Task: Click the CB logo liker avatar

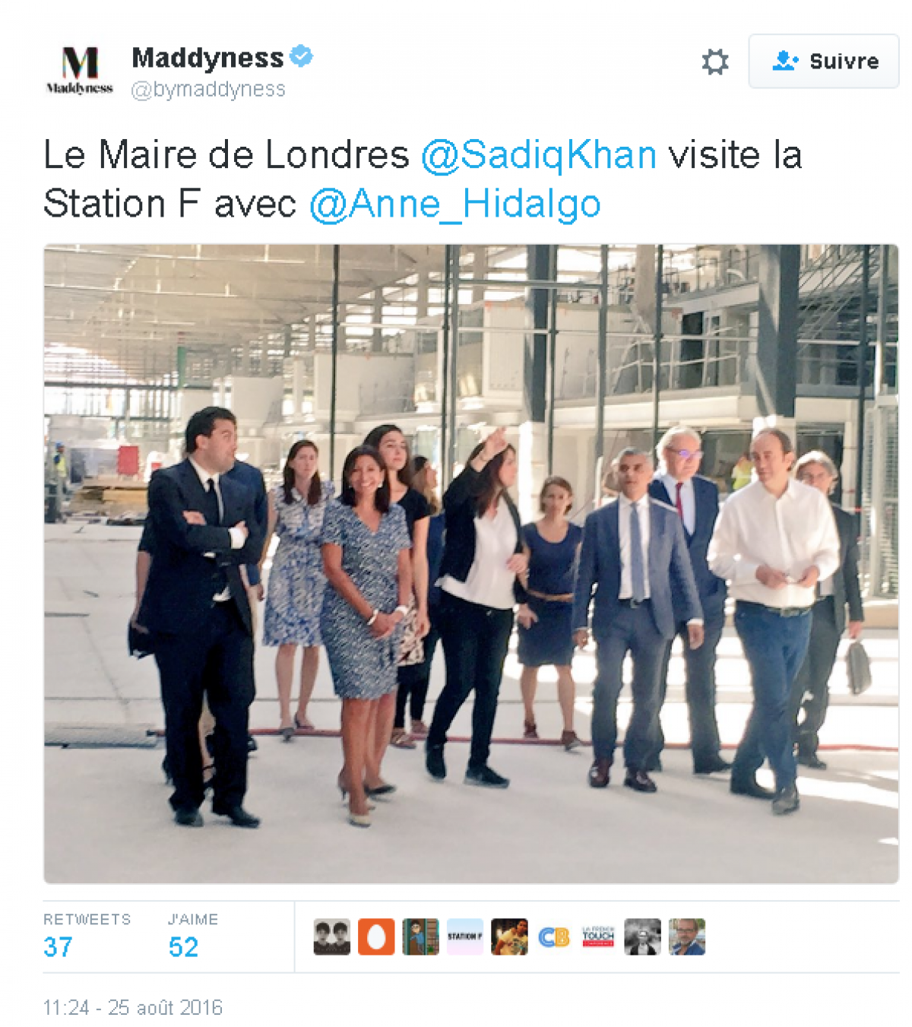Action: 553,937
